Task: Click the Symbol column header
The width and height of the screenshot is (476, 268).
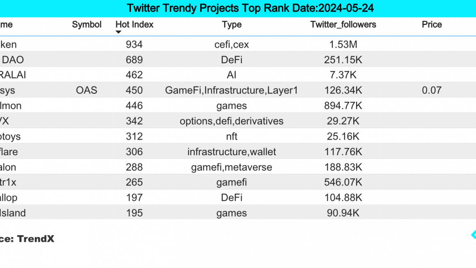Action: pos(87,25)
